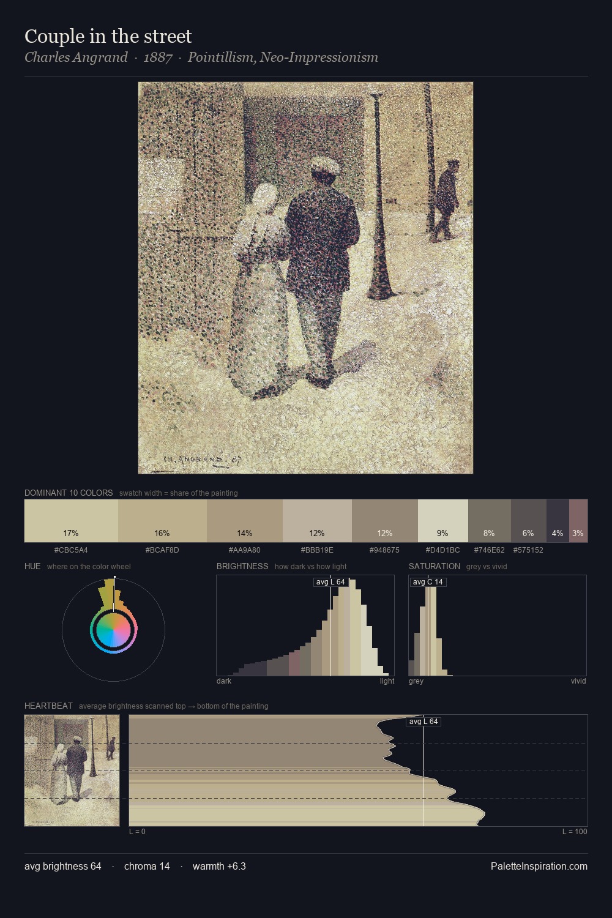This screenshot has height=918, width=612.
Task: Click the 9% pale swatch #D4D1BC
Action: pos(443,521)
